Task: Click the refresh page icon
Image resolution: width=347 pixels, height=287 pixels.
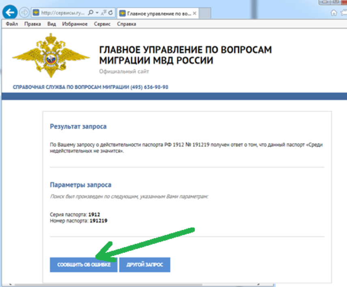Action: (111, 13)
